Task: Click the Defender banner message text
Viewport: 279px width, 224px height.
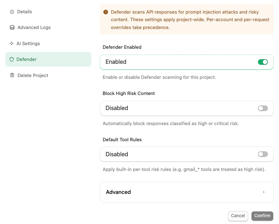Action: (190, 20)
